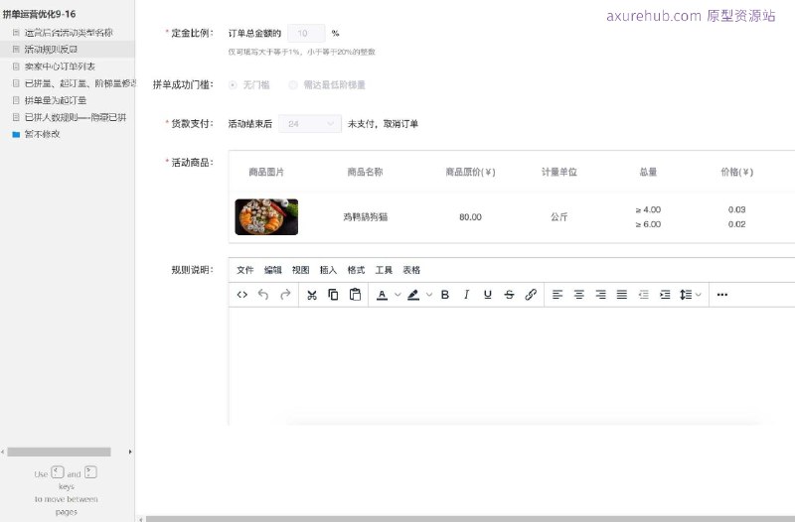Redo the edit in rule editor
The height and width of the screenshot is (522, 795).
[285, 295]
